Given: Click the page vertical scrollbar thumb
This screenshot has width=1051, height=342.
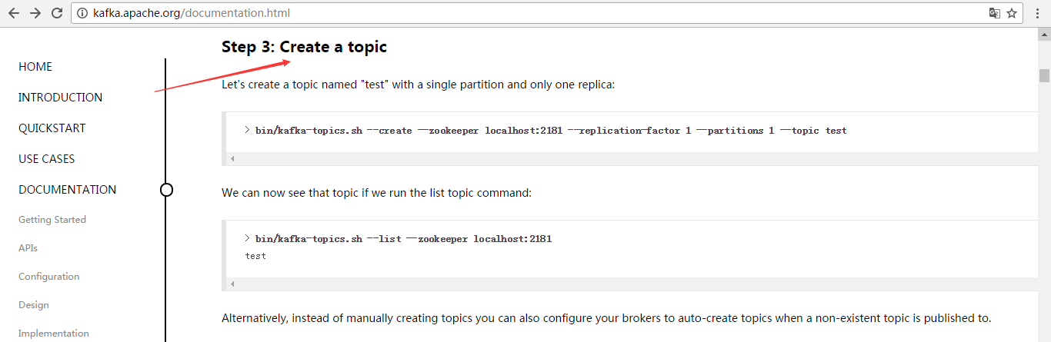Looking at the screenshot, I should click(x=1044, y=75).
